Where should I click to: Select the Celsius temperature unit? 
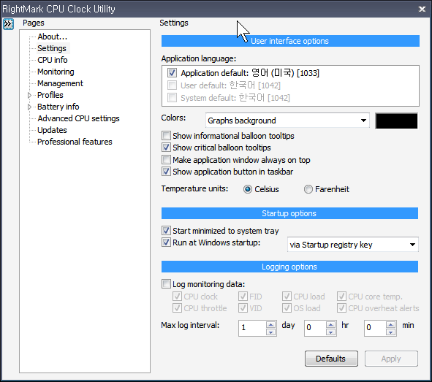click(x=247, y=189)
